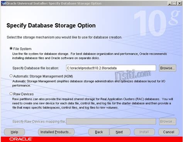Screen dimensions: 183x142
Task: Open the Help button
Action: 14,132
